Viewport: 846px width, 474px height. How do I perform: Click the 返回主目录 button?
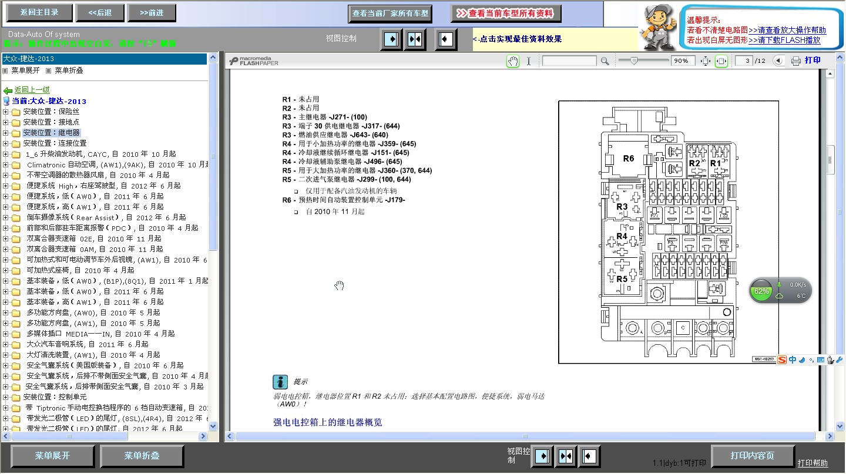pos(39,13)
